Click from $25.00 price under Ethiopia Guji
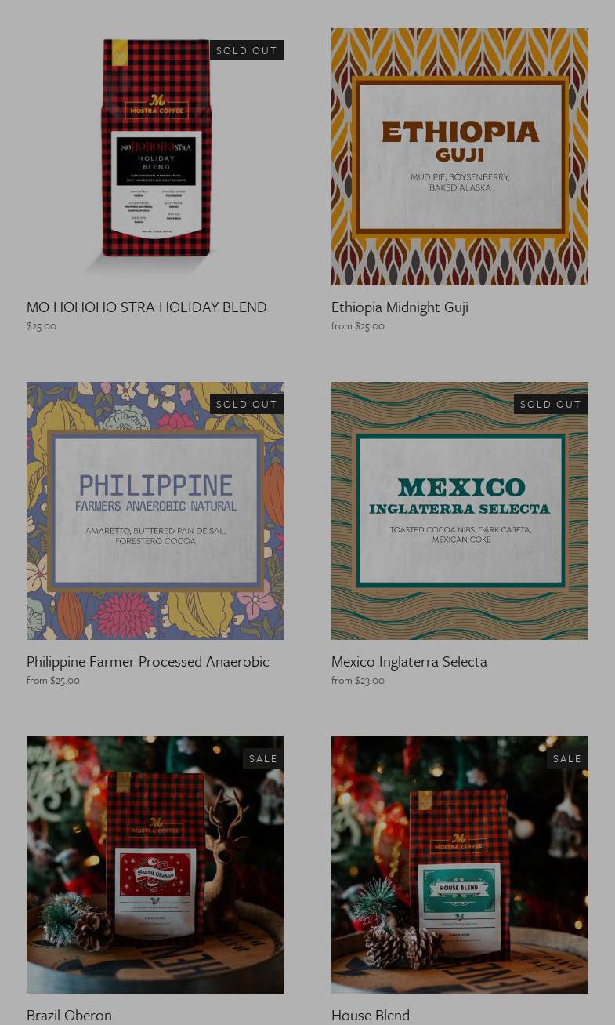 pyautogui.click(x=358, y=325)
